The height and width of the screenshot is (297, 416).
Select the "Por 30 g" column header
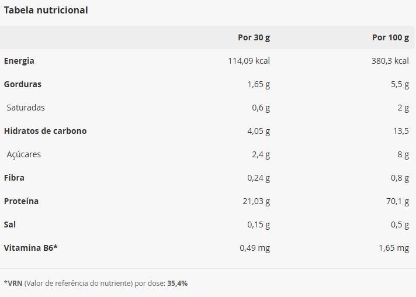tap(254, 37)
